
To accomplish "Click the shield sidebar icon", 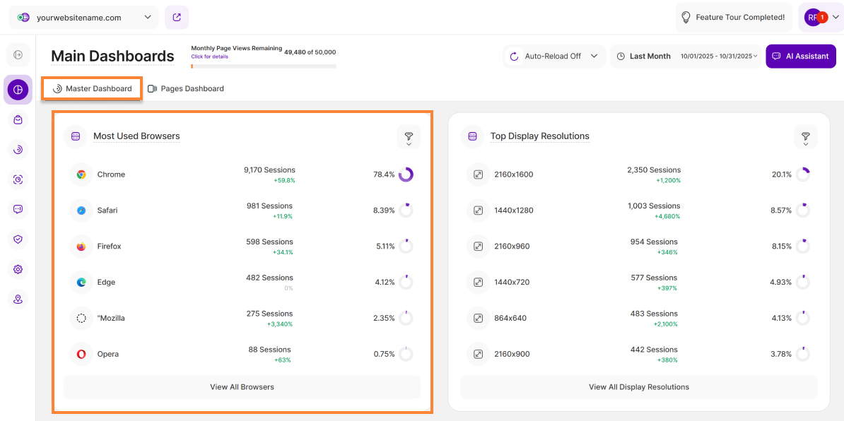I will [18, 239].
